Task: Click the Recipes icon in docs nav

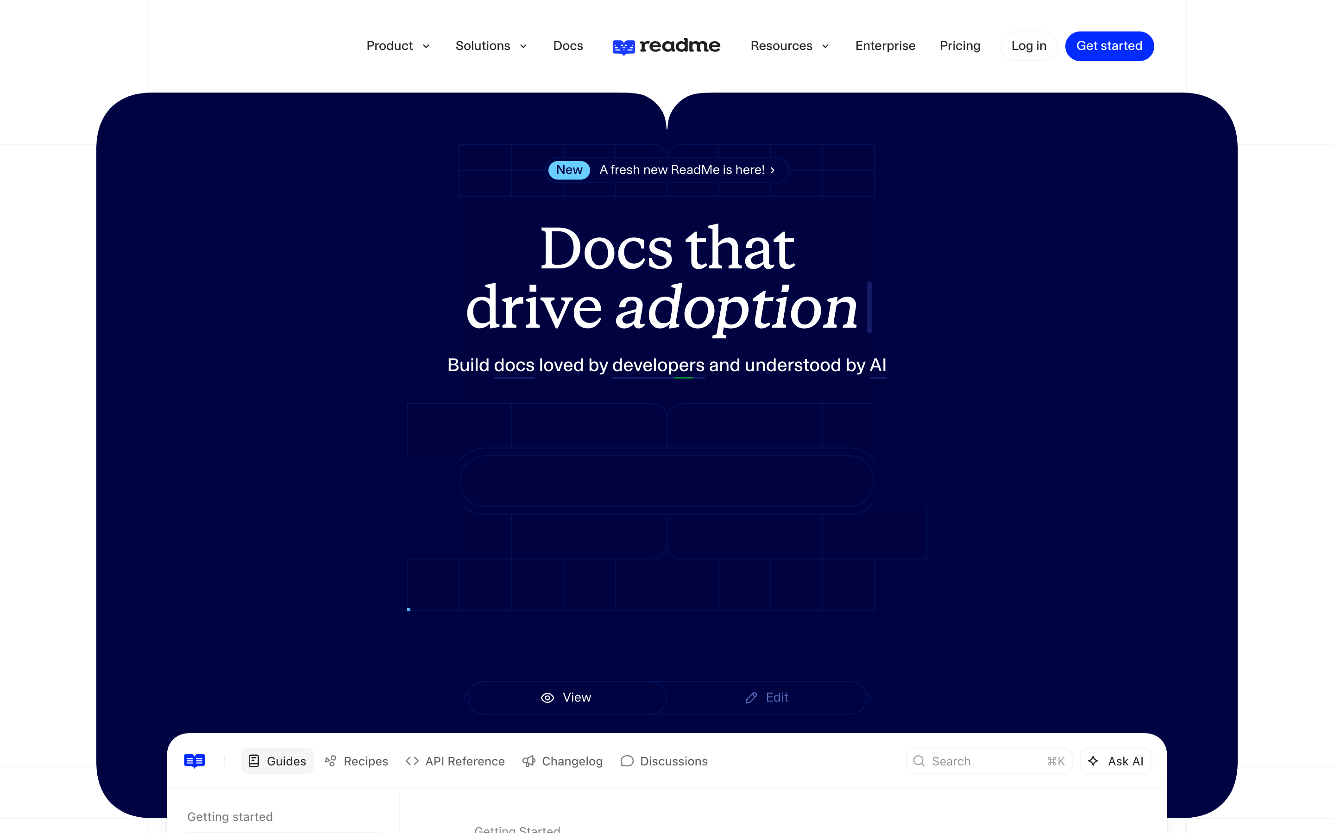Action: [x=331, y=761]
